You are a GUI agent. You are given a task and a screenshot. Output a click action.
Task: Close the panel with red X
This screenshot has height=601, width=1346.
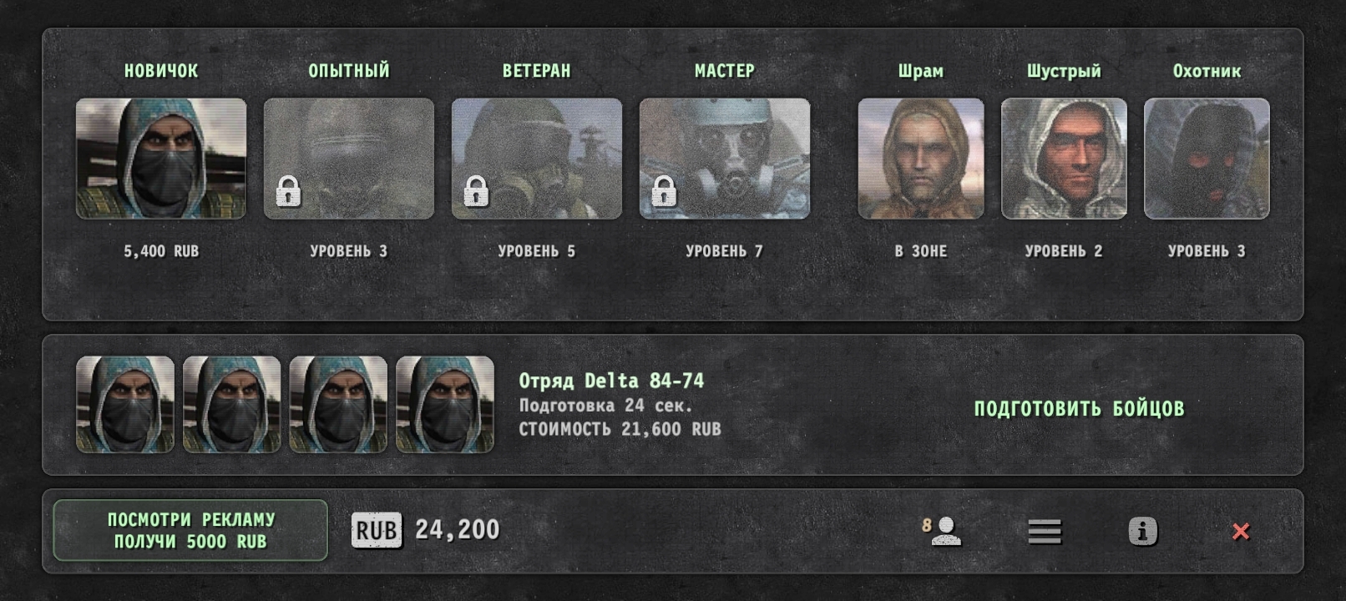click(x=1241, y=531)
